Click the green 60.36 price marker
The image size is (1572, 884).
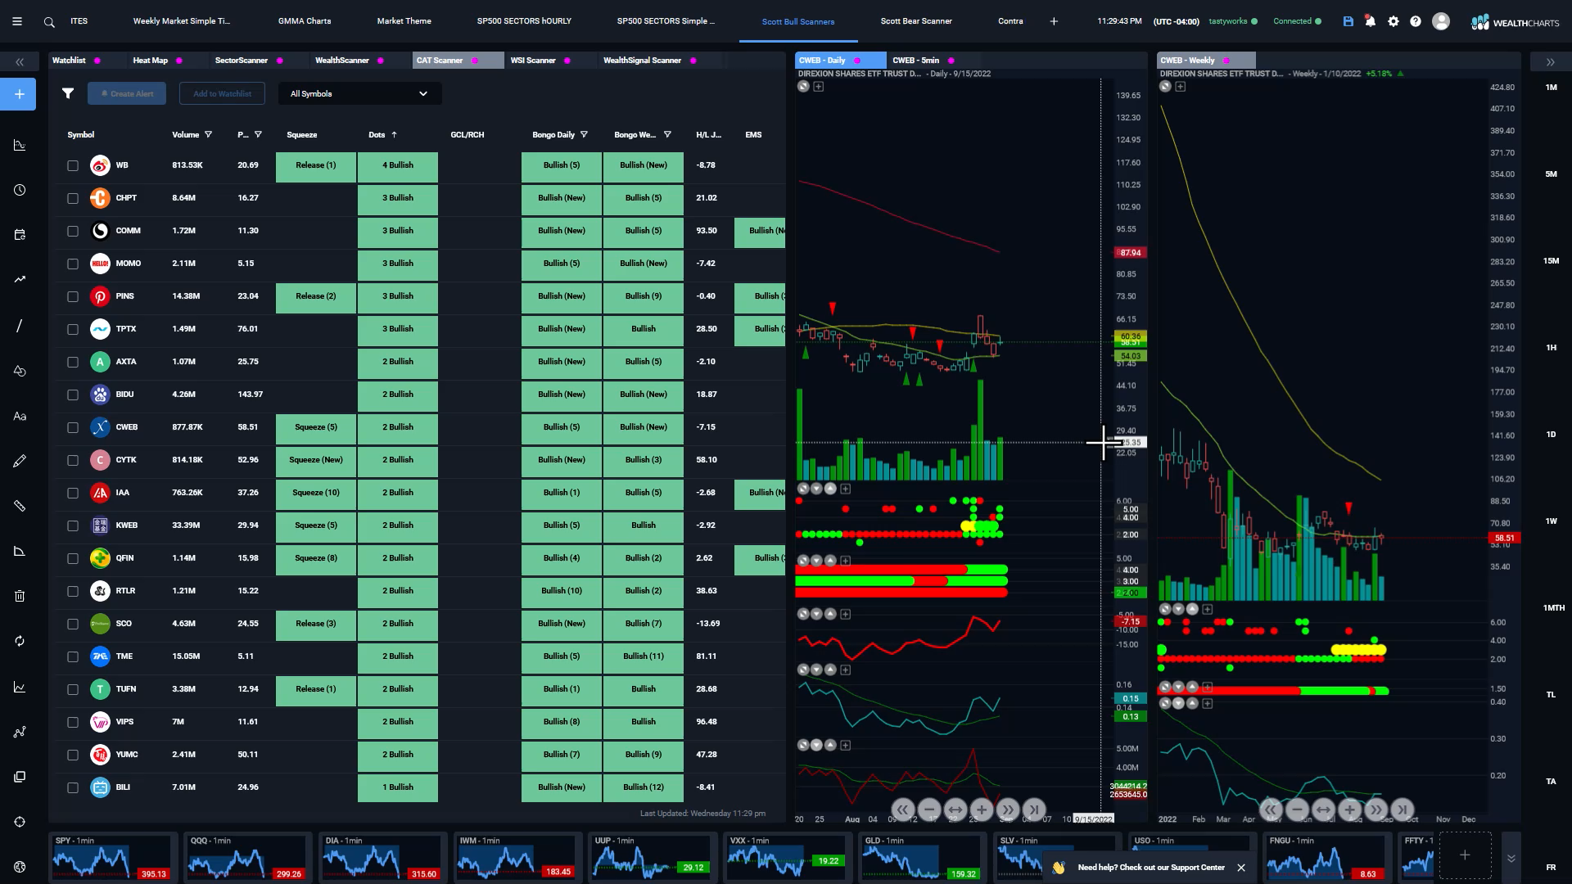click(x=1130, y=336)
